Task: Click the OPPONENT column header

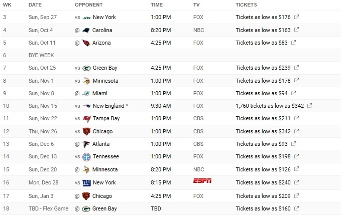Action: pyautogui.click(x=88, y=5)
